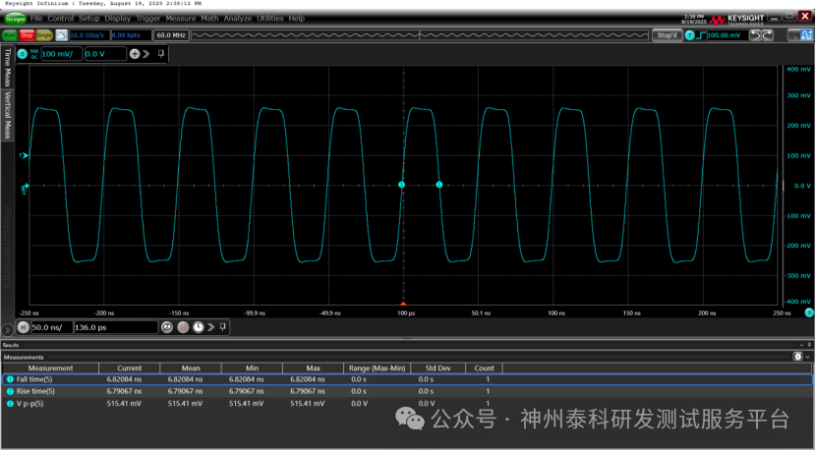The image size is (816, 451).
Task: Open the Analyze menu
Action: tap(238, 19)
